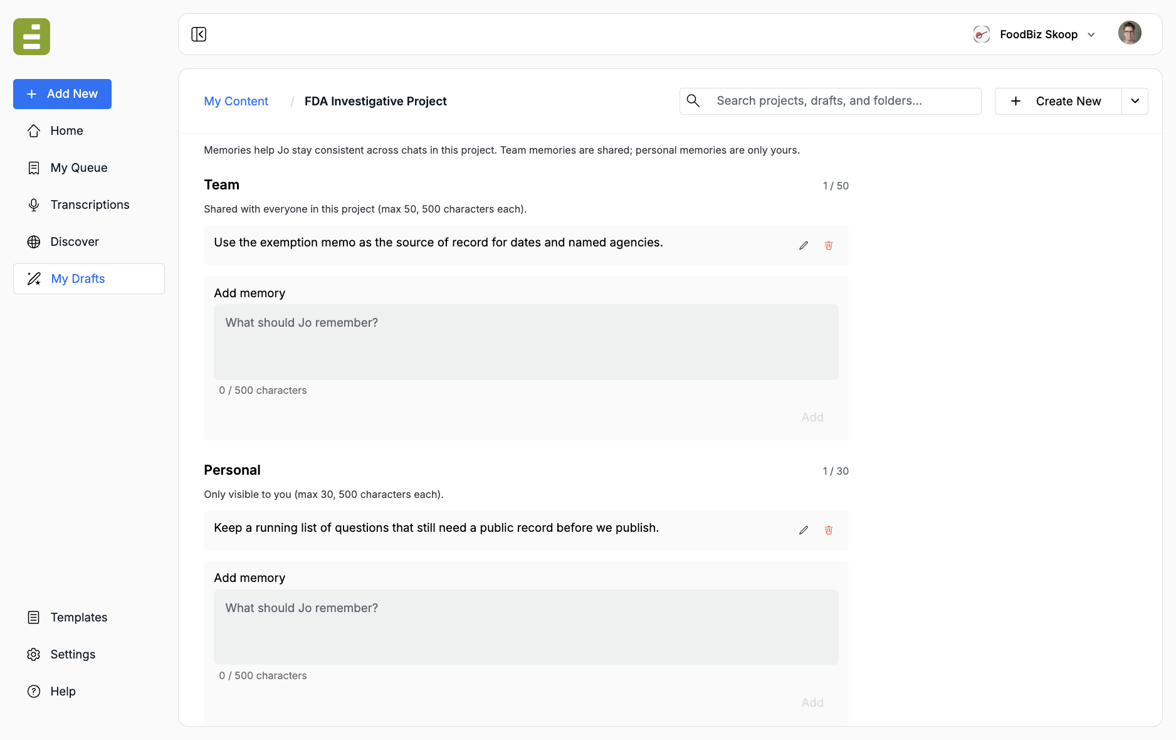Click the green app logo icon
The image size is (1176, 740).
coord(31,36)
